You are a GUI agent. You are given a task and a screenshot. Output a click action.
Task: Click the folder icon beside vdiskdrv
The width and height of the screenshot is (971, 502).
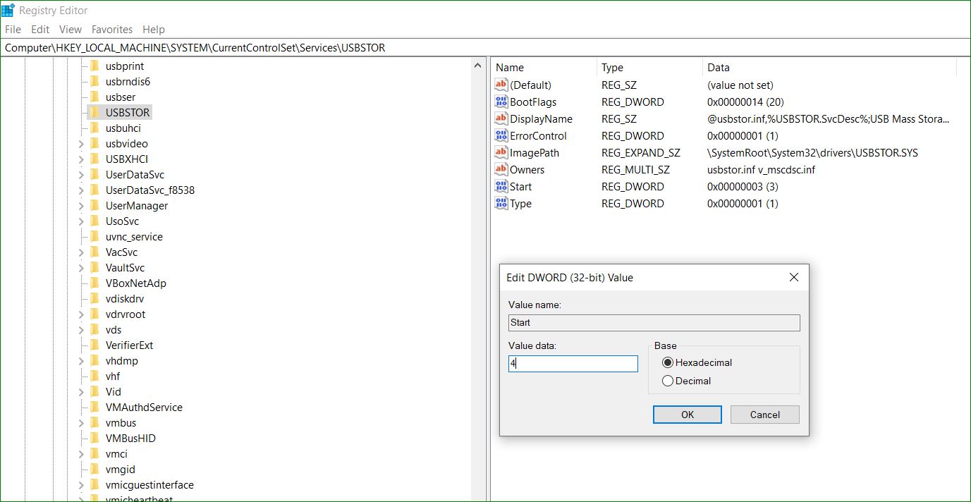point(95,298)
